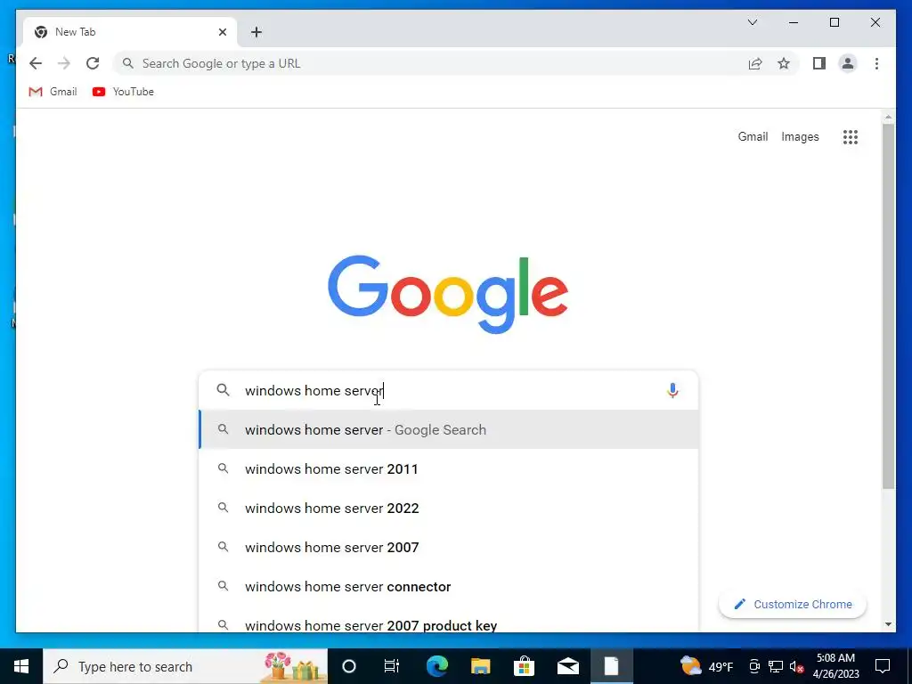The width and height of the screenshot is (912, 684).
Task: Open the Chrome profile avatar
Action: (848, 63)
